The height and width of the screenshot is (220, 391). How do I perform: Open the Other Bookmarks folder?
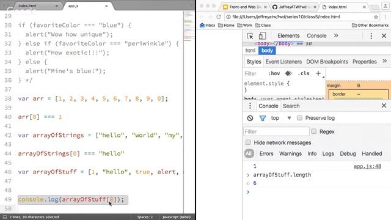(x=370, y=25)
